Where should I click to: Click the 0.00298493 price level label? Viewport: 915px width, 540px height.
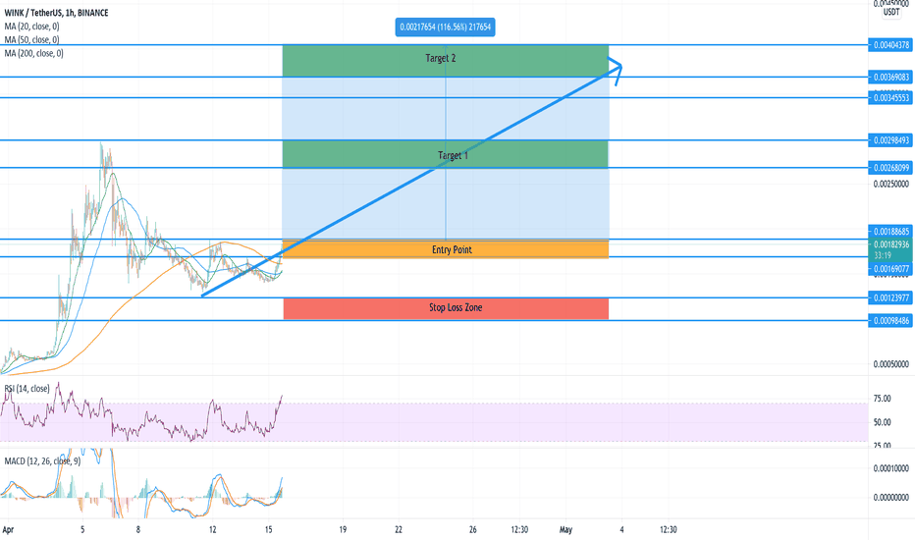click(890, 140)
